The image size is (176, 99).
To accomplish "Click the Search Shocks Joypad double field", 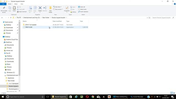I will point(163,18).
